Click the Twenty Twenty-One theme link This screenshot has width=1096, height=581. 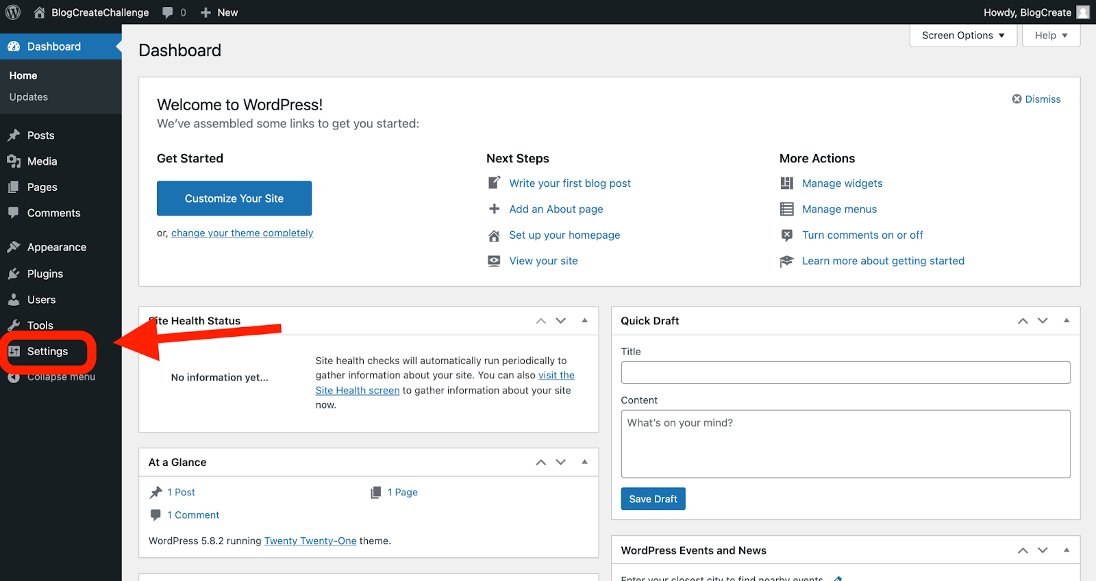(x=310, y=541)
